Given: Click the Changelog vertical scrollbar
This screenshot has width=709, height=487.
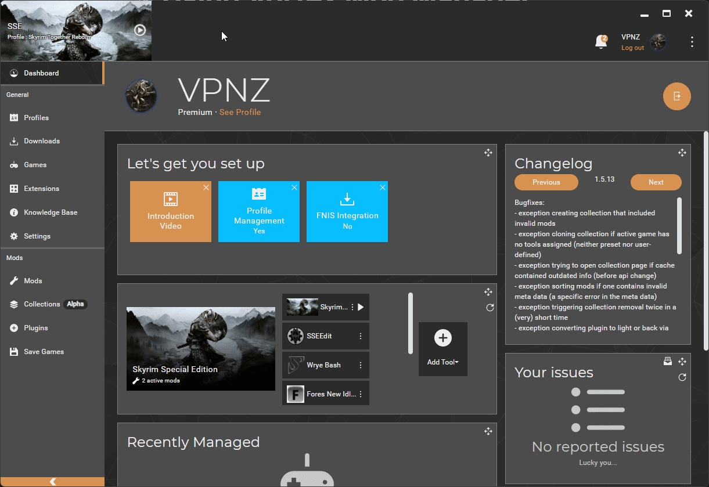Looking at the screenshot, I should click(679, 226).
